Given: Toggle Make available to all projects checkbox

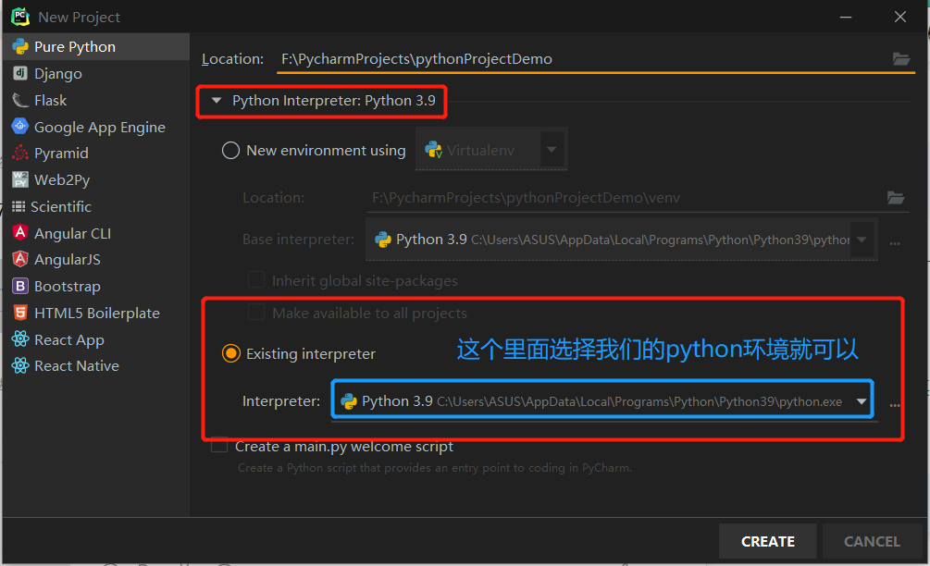Looking at the screenshot, I should tap(255, 313).
